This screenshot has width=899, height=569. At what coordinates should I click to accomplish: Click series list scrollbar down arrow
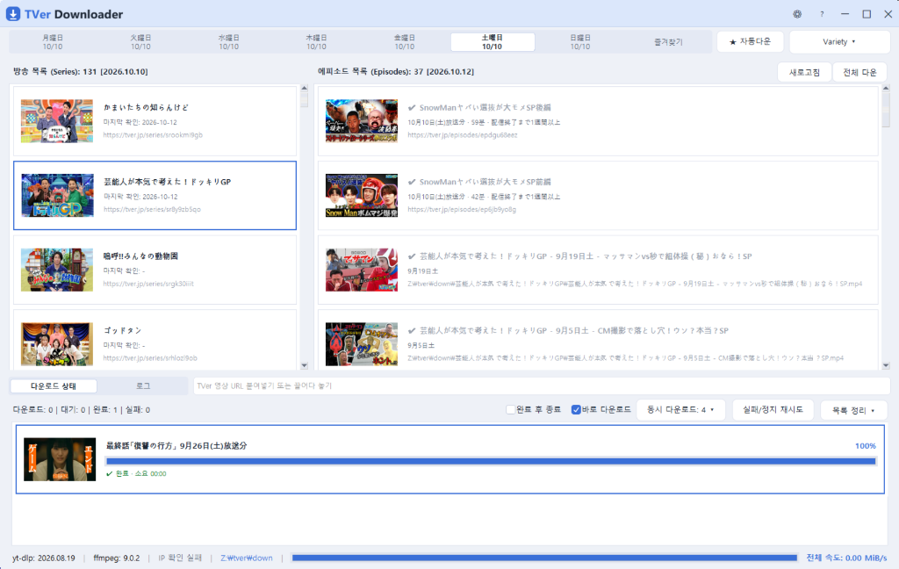[x=305, y=365]
